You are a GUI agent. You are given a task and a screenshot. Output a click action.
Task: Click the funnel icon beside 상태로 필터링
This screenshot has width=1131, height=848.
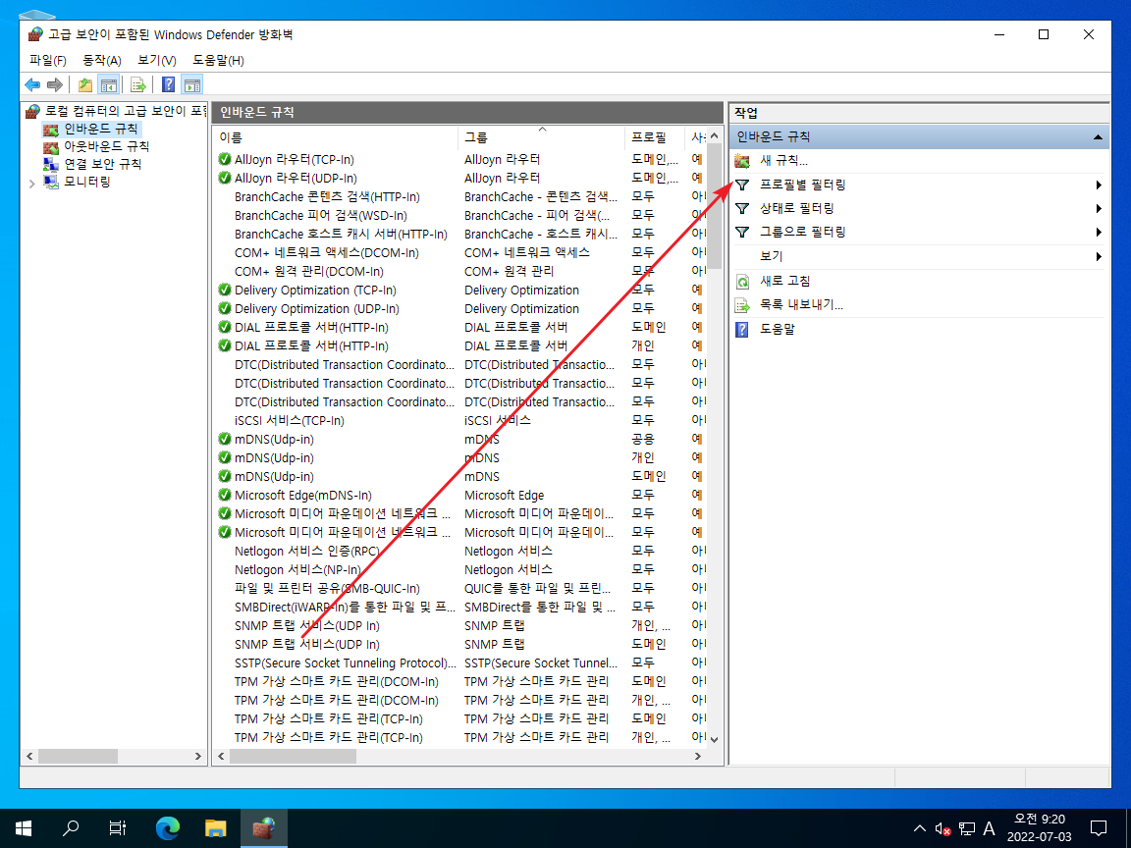[x=742, y=208]
